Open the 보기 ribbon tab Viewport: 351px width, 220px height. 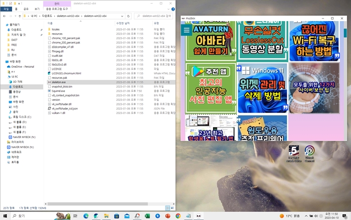tap(37, 9)
